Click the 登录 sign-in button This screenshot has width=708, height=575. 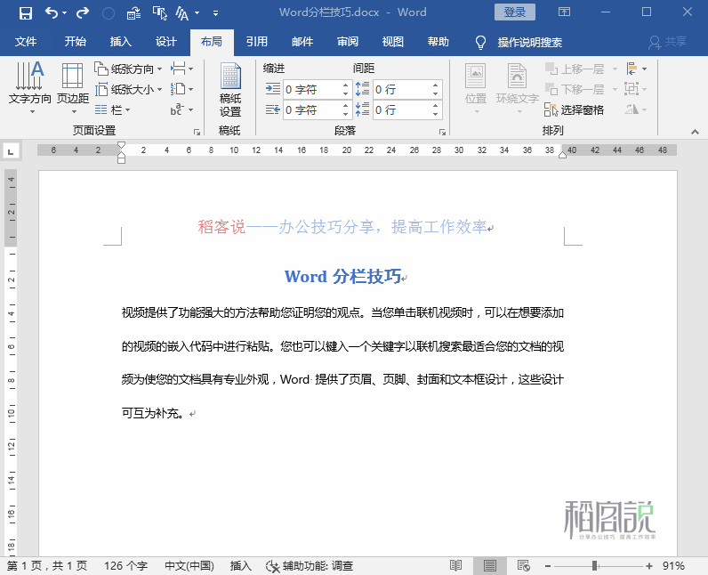515,12
